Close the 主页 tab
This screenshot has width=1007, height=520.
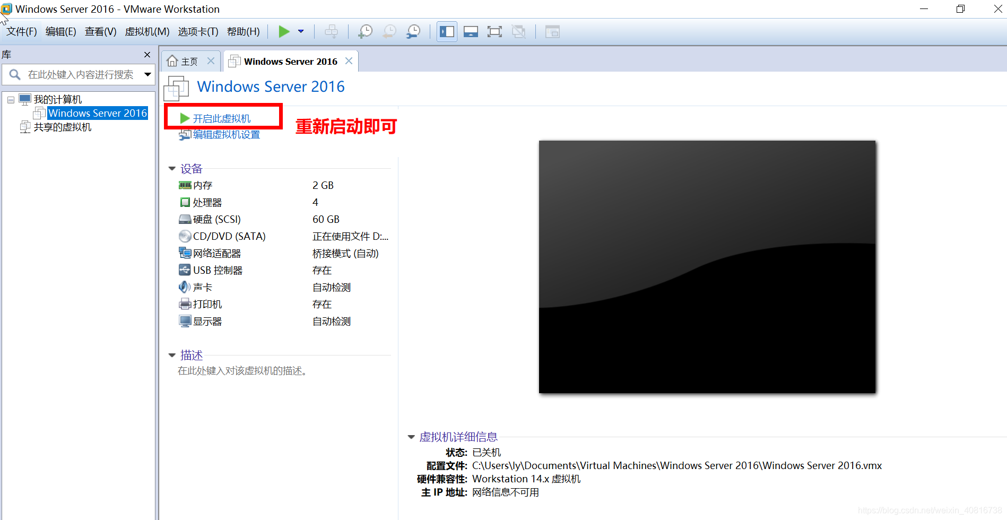(211, 61)
